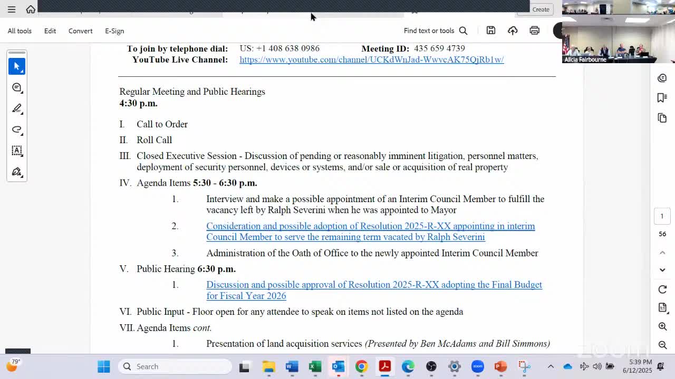Pick the freehand draw lasso tool
This screenshot has height=379, width=675.
pos(17,129)
